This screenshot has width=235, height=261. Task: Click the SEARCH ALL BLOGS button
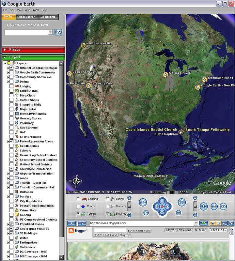click(x=106, y=235)
